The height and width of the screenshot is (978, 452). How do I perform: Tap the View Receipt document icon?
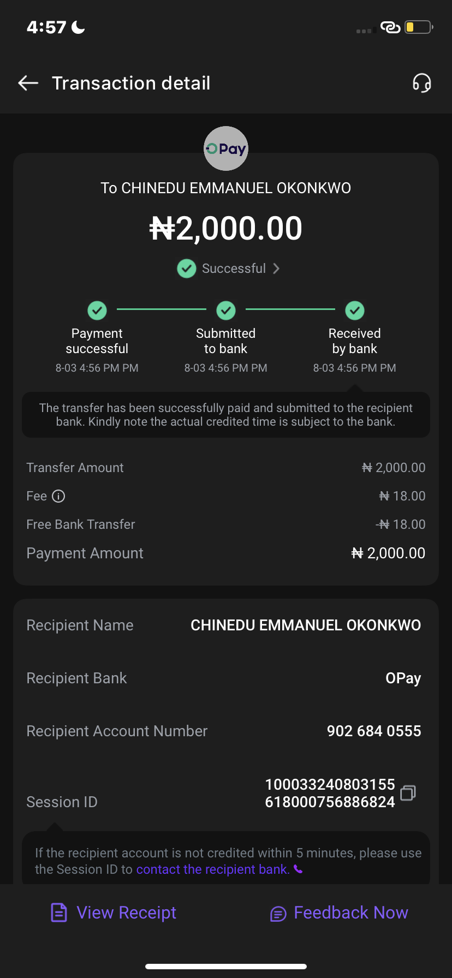59,913
